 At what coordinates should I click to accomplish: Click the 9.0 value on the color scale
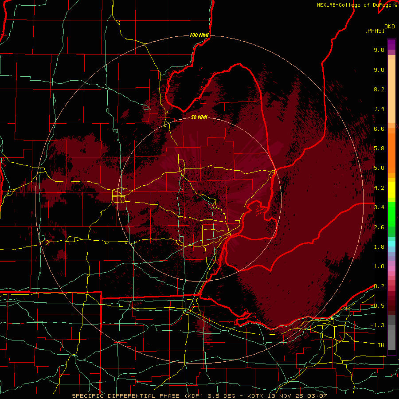pyautogui.click(x=379, y=70)
